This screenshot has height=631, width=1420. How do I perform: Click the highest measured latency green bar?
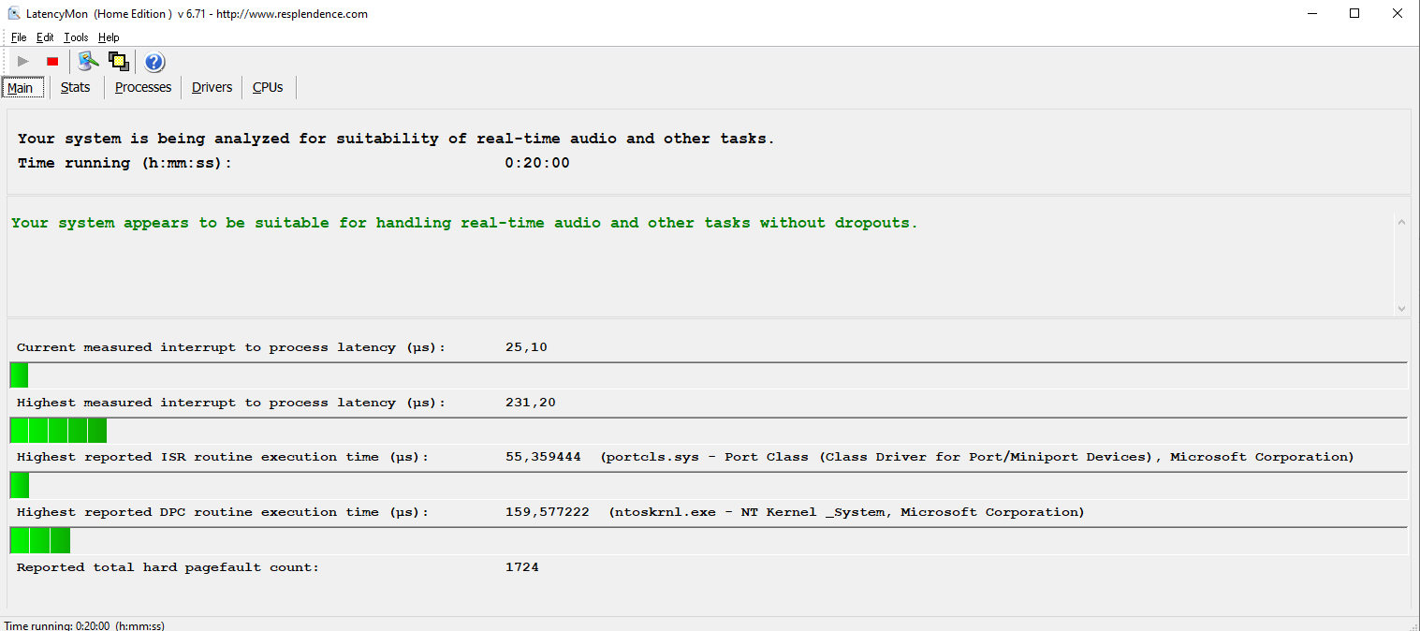click(x=56, y=430)
